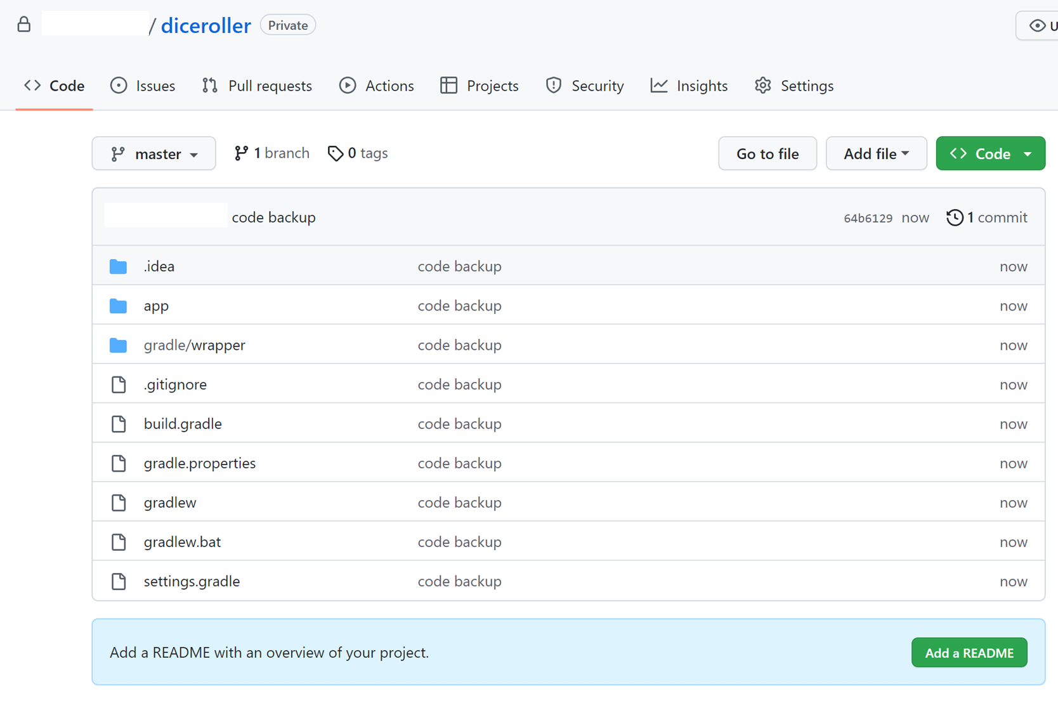This screenshot has height=713, width=1058.
Task: Open the Projects tab
Action: point(480,86)
